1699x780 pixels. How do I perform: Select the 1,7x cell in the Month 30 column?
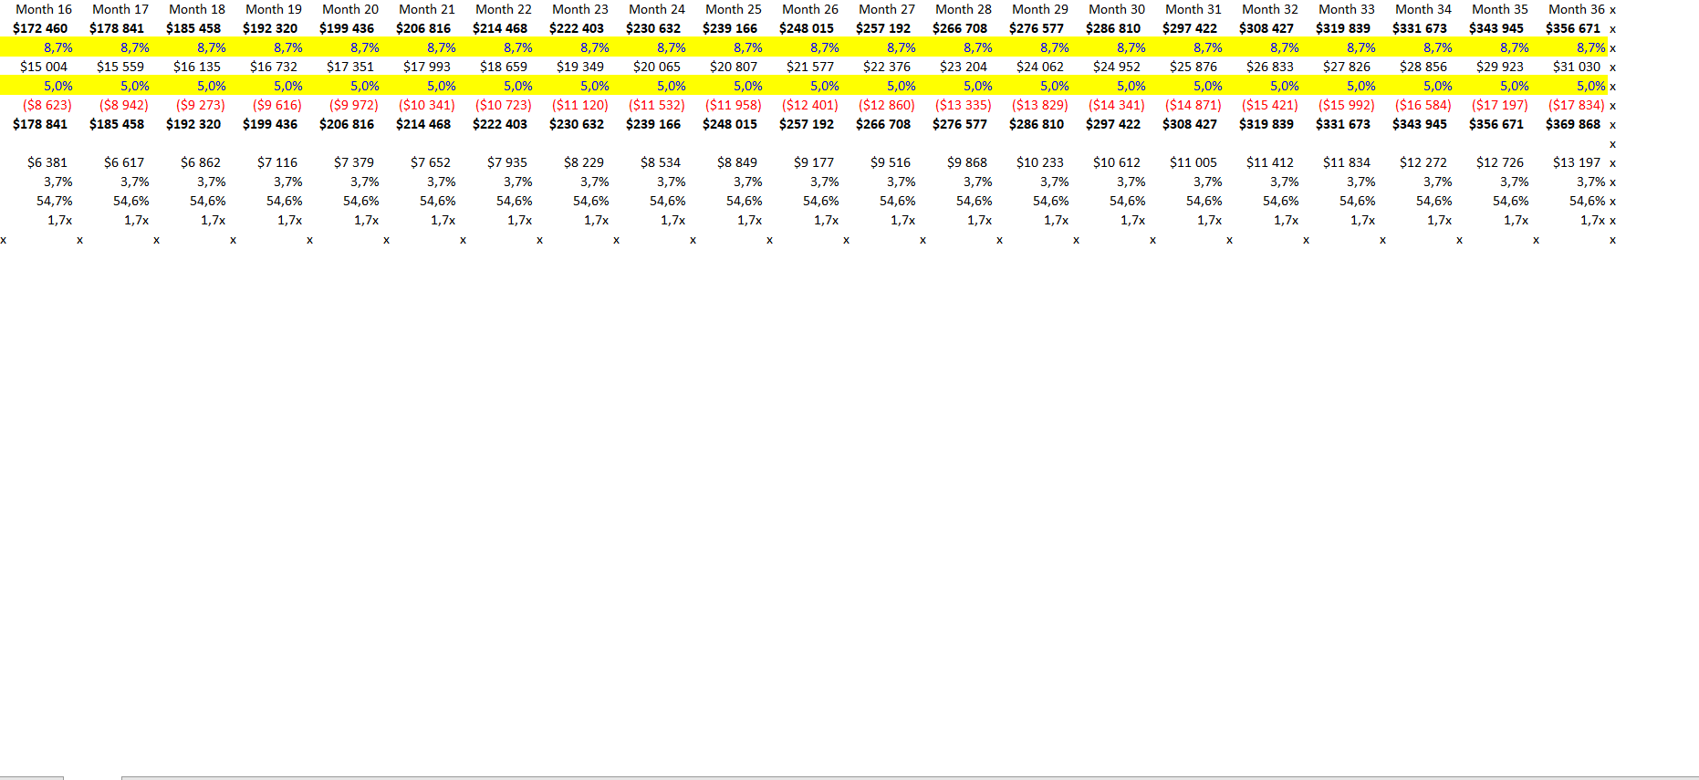pyautogui.click(x=1133, y=220)
